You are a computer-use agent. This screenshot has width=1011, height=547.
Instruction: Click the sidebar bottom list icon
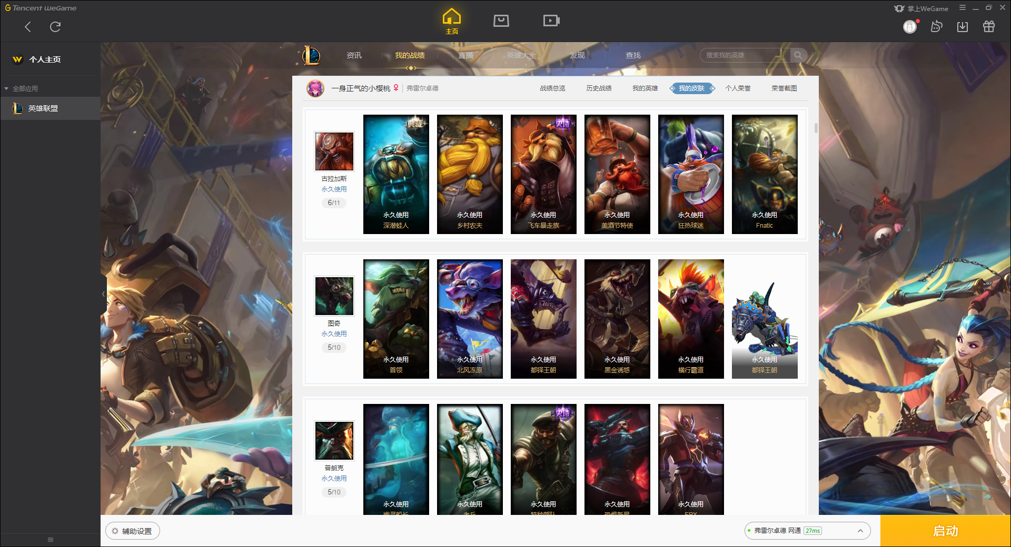tap(51, 540)
